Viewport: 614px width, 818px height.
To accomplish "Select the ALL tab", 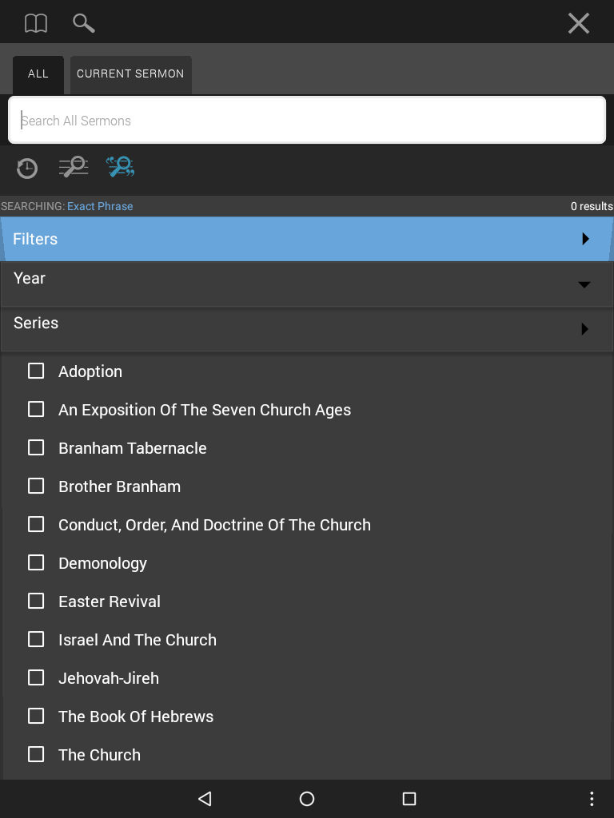I will click(x=38, y=74).
